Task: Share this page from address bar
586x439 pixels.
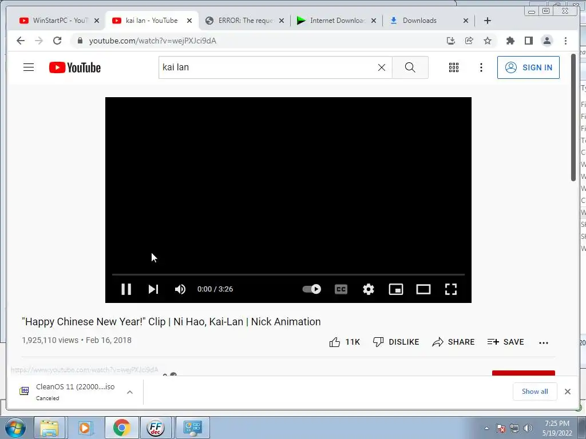Action: 469,41
